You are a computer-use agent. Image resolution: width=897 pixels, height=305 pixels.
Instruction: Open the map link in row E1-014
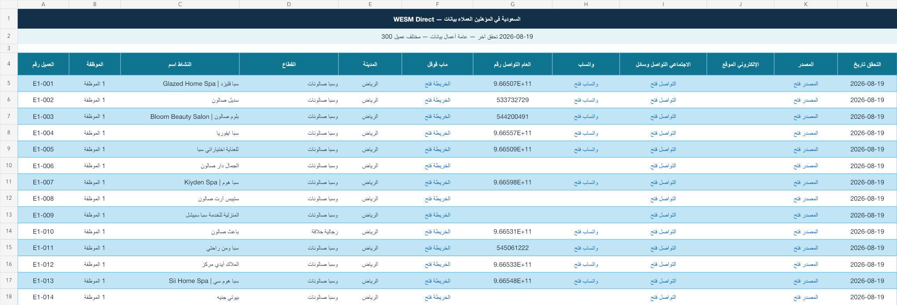click(x=437, y=297)
